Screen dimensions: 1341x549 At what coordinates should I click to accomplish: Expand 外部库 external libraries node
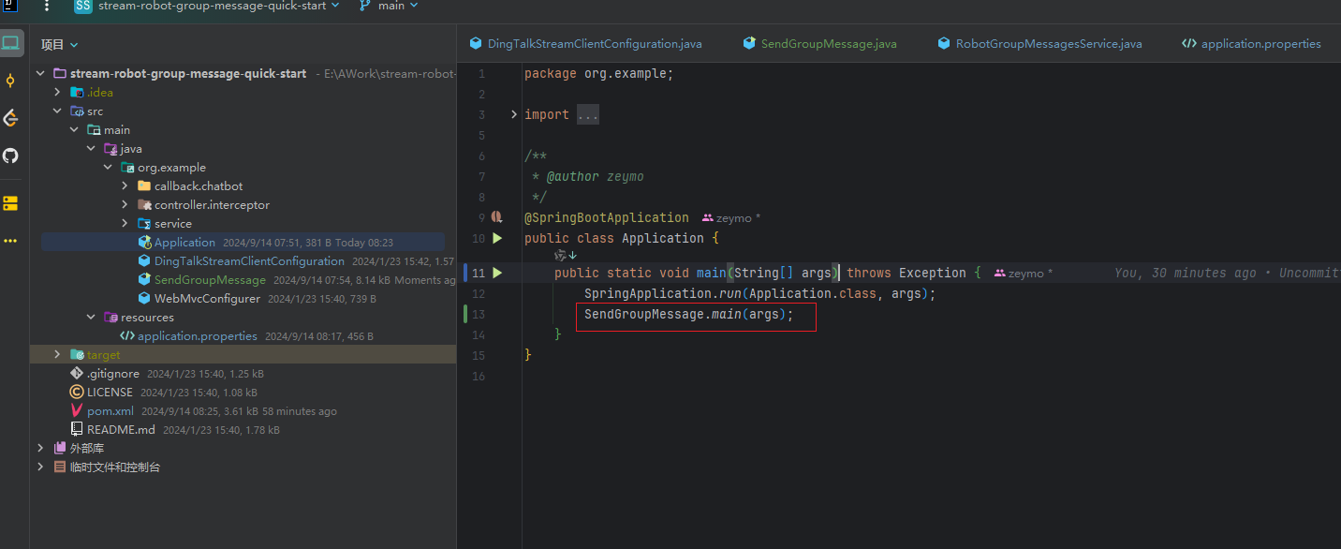[40, 449]
